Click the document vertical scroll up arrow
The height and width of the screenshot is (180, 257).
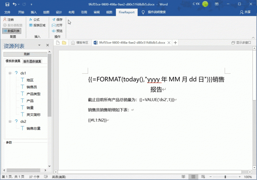point(254,48)
